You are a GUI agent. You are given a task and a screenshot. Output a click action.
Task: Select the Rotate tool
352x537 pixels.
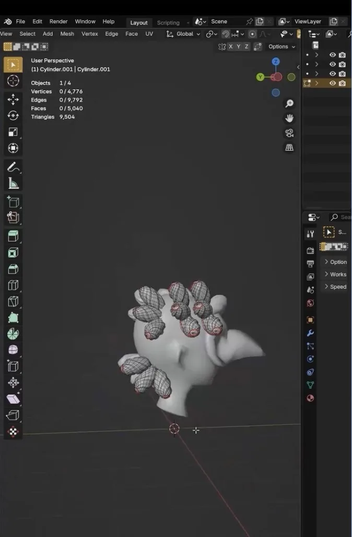click(13, 116)
